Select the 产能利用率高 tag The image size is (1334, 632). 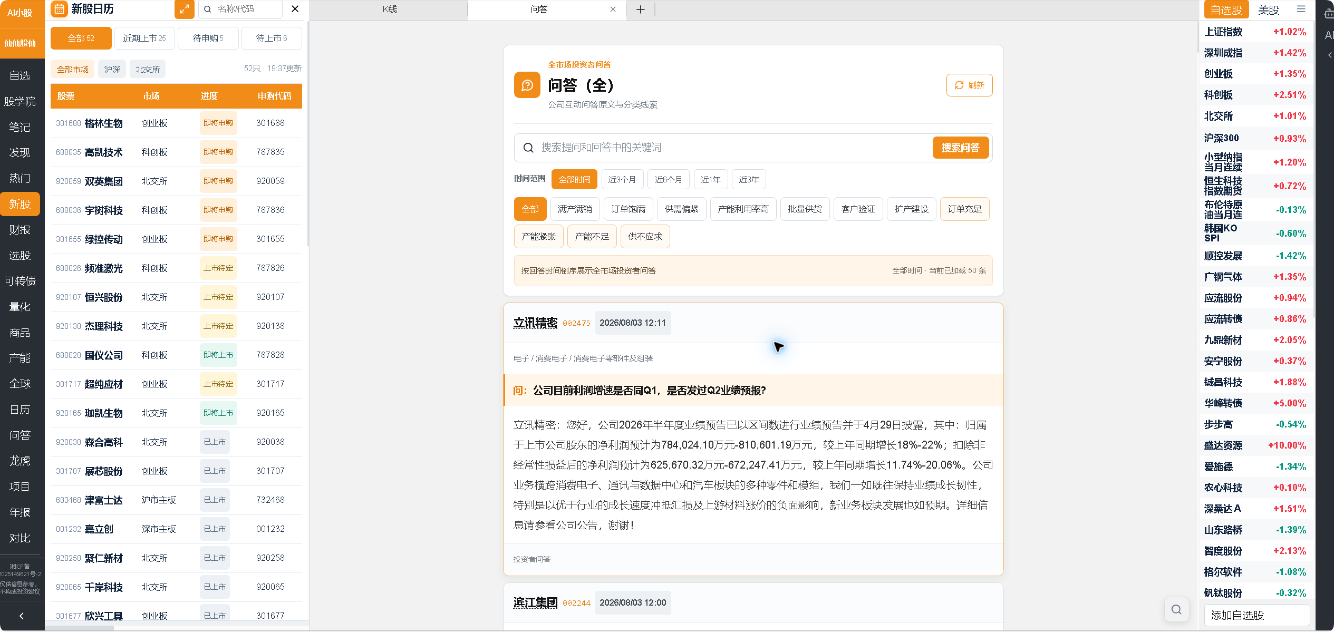tap(743, 209)
